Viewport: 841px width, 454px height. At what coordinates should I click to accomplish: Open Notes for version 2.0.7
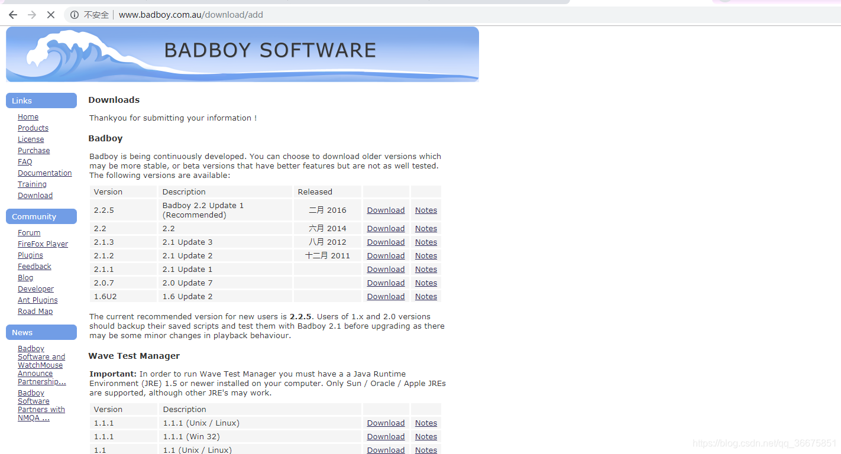(x=426, y=283)
